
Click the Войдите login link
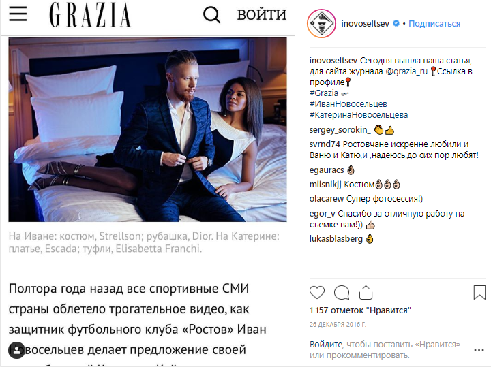point(326,344)
